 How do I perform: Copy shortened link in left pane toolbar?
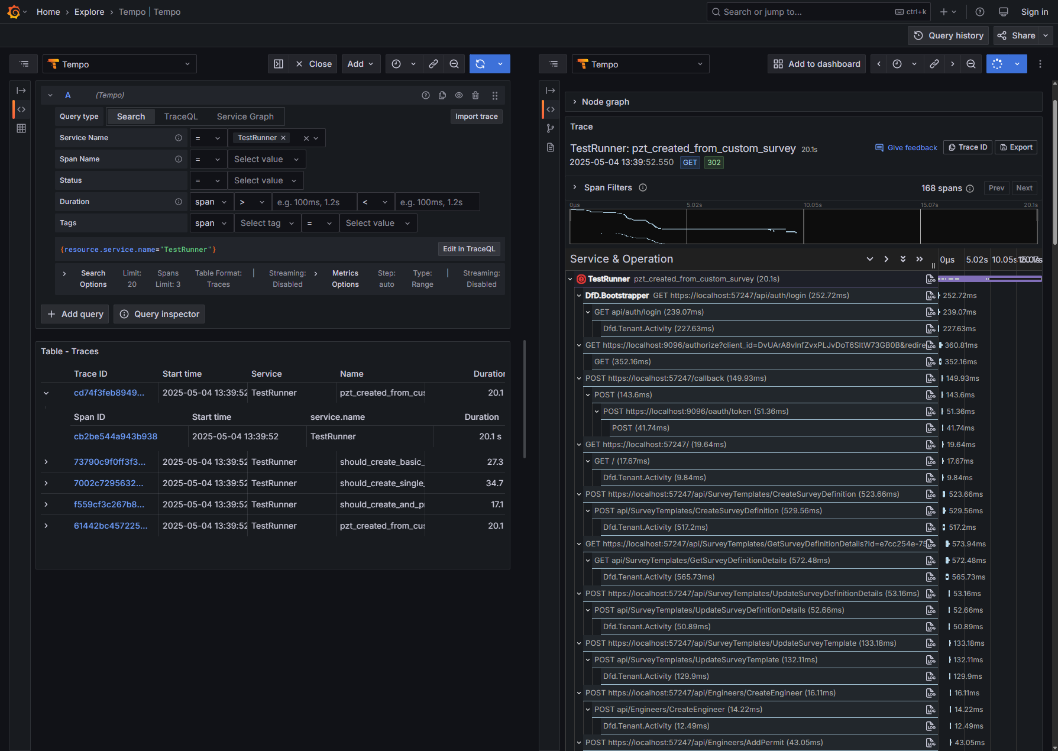[x=433, y=64]
